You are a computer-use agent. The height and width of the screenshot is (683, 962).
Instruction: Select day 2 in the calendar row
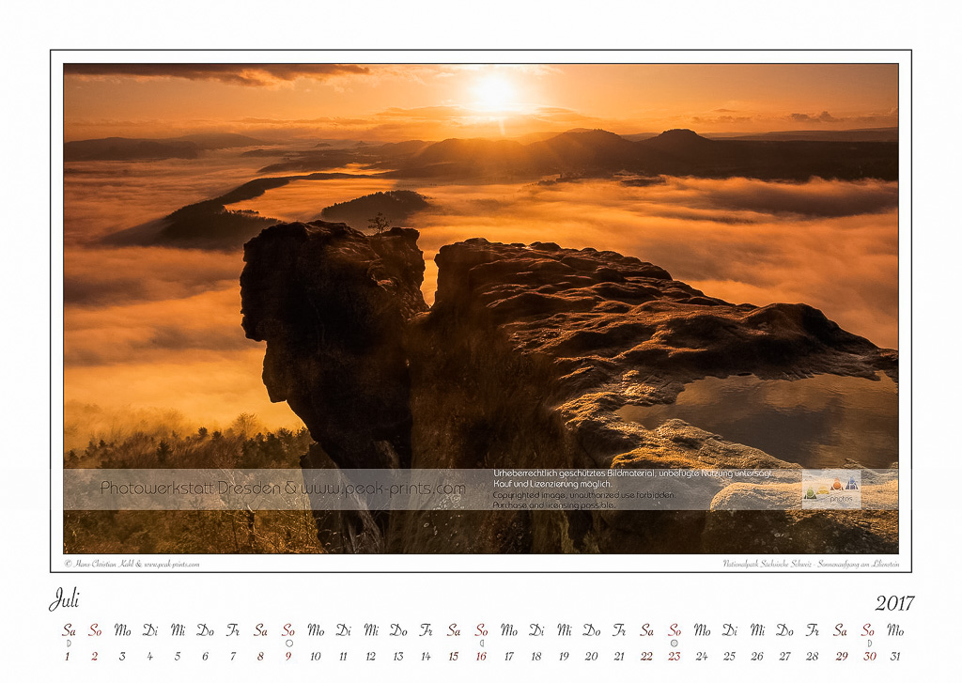95,656
